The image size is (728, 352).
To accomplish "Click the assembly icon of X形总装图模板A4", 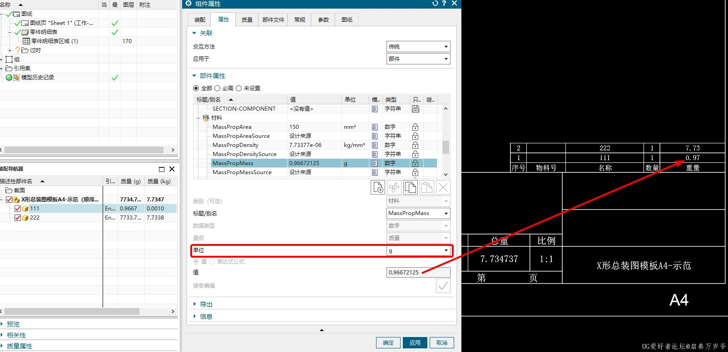I will click(16, 200).
